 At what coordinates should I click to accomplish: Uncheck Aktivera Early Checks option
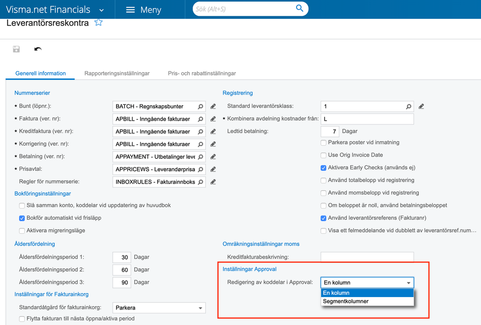[324, 168]
